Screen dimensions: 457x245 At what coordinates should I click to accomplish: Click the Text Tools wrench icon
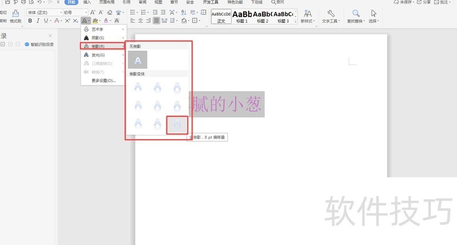331,13
